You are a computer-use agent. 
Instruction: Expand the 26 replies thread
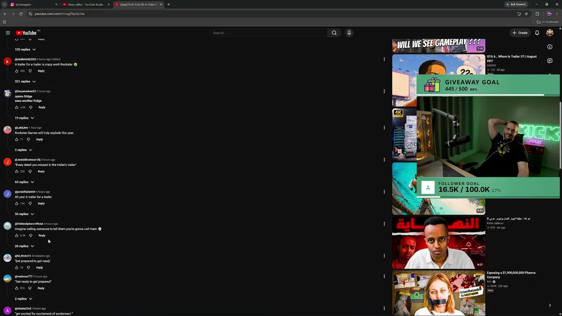[25, 246]
